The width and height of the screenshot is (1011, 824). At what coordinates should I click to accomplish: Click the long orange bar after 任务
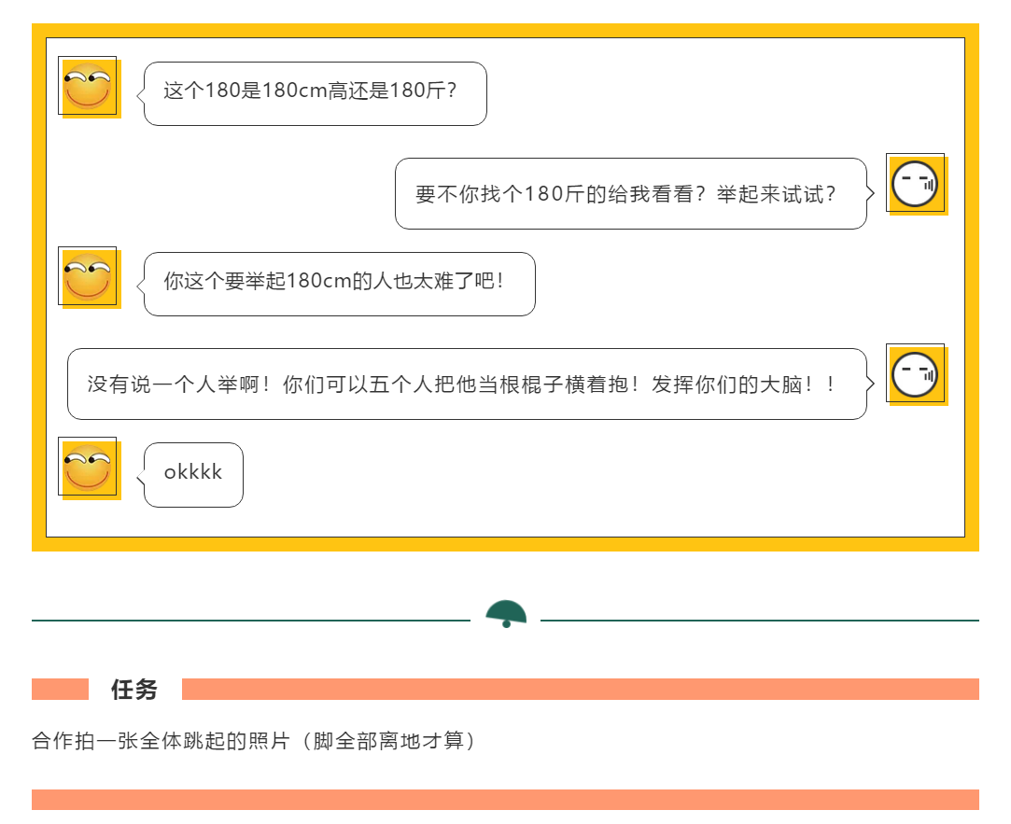pos(581,690)
